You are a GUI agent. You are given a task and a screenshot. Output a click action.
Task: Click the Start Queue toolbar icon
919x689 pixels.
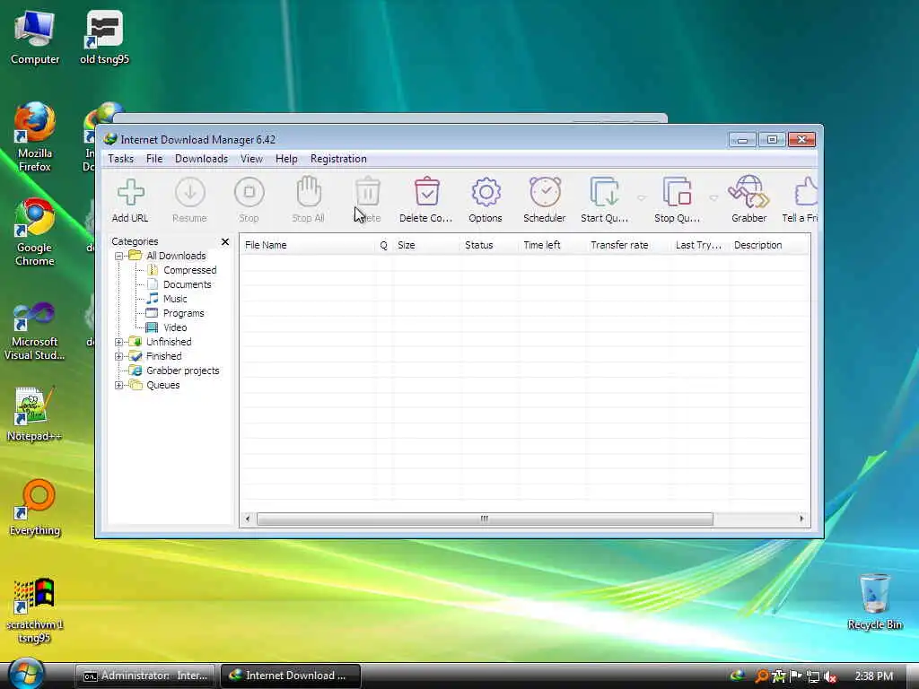(604, 199)
